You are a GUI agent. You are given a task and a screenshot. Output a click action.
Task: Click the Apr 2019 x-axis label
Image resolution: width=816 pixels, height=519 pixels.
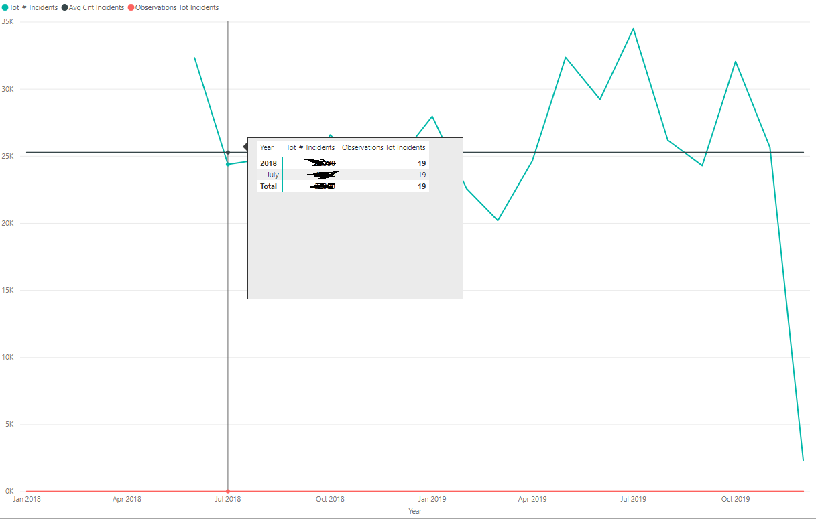(x=532, y=499)
